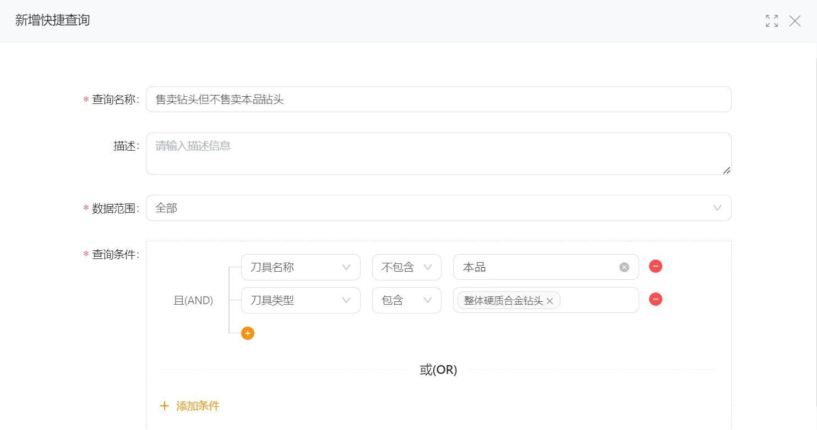The image size is (817, 430).
Task: Expand the dialog to fullscreen
Action: pos(771,21)
